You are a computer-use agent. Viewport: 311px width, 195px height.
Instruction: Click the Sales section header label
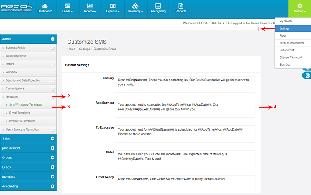pos(6,139)
